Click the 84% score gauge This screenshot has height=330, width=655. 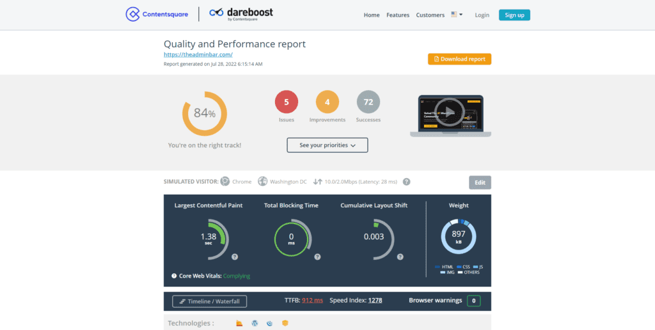[205, 114]
